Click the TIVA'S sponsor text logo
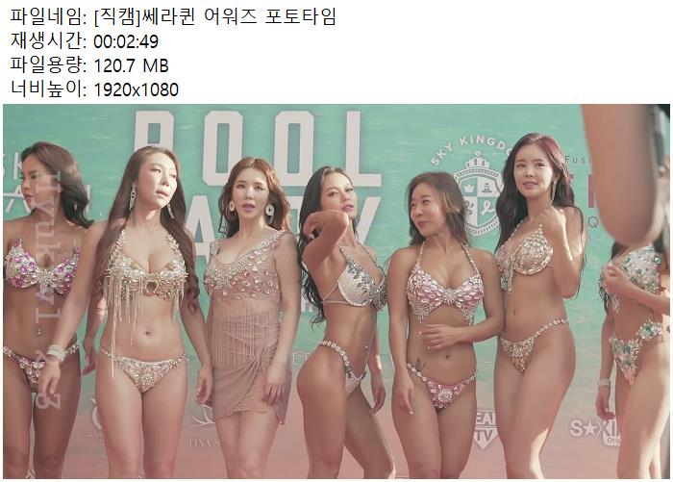Image resolution: width=673 pixels, height=482 pixels. point(204,443)
